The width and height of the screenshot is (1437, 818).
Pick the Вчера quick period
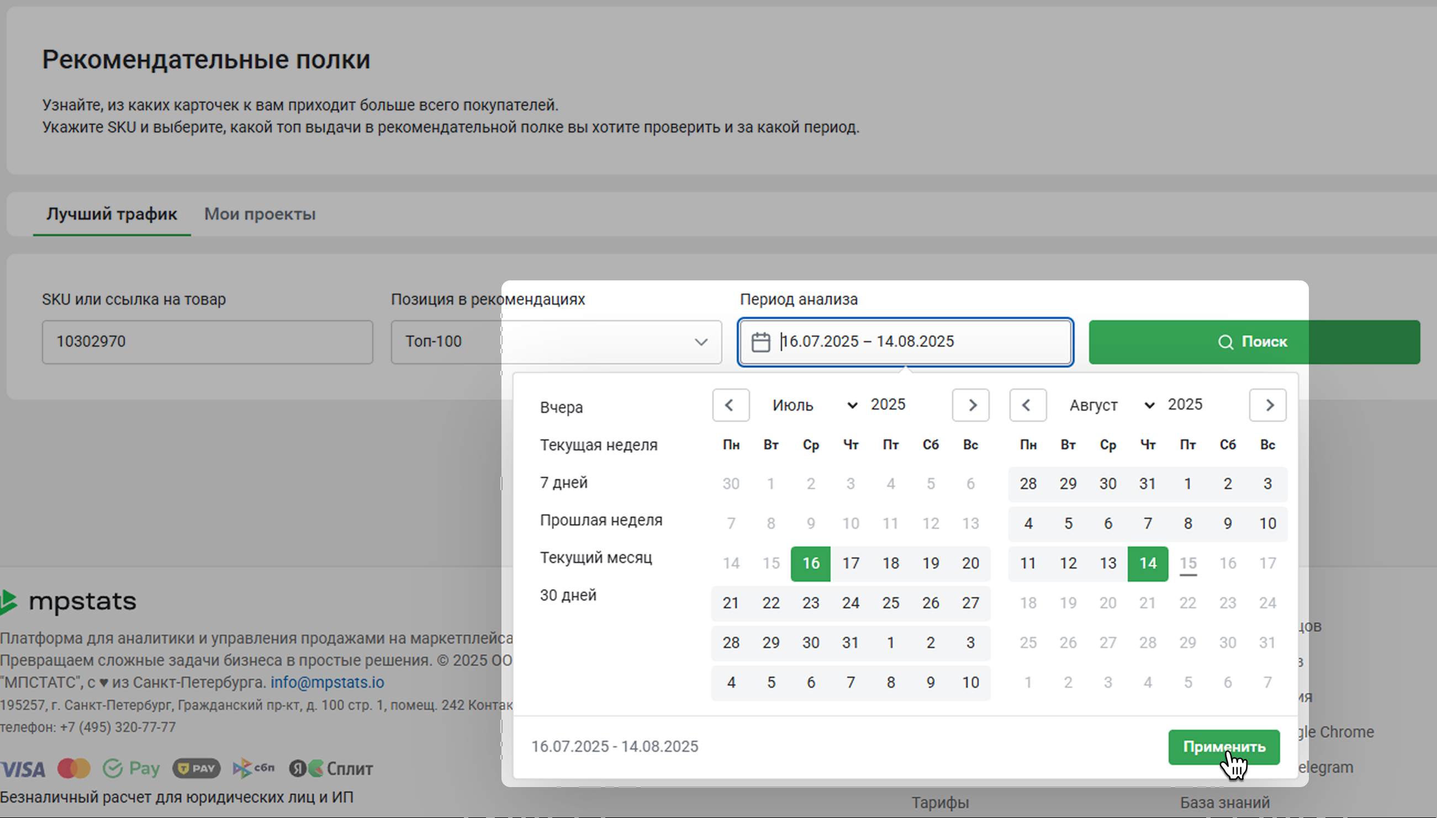point(561,407)
